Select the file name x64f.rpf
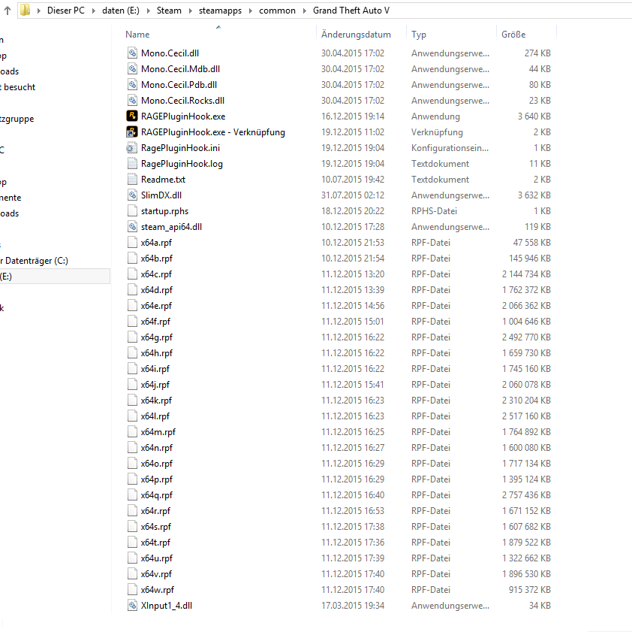 155,321
